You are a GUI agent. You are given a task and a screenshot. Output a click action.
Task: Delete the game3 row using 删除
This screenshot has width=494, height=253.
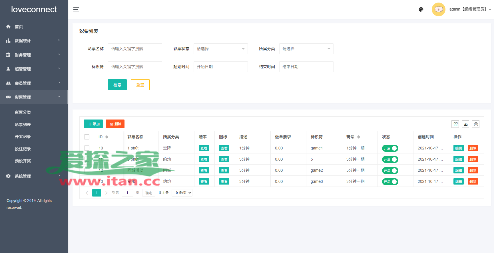[x=473, y=181]
